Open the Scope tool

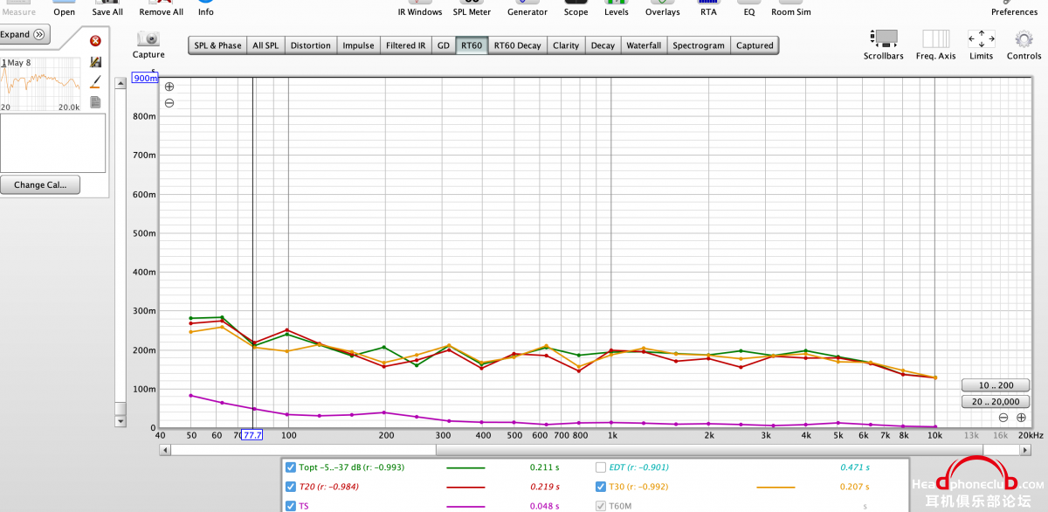coord(576,9)
